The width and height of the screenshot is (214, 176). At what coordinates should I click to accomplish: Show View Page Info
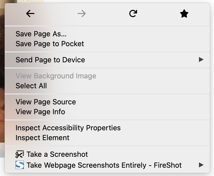point(40,112)
